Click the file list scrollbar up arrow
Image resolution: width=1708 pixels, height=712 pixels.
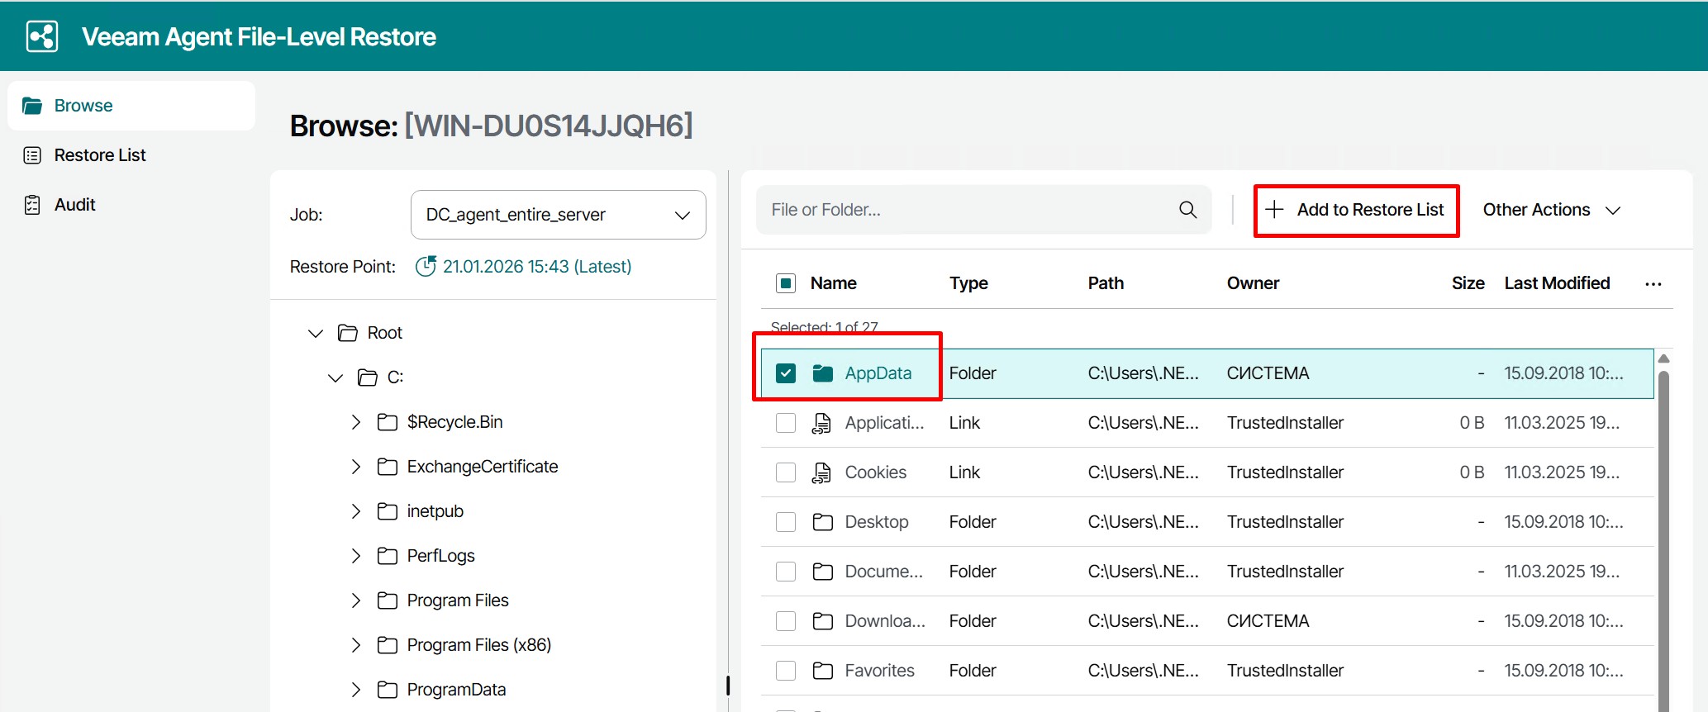[x=1663, y=358]
